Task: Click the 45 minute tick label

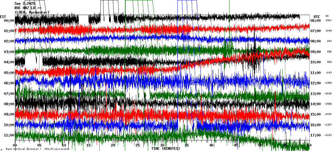Action: (x=236, y=145)
